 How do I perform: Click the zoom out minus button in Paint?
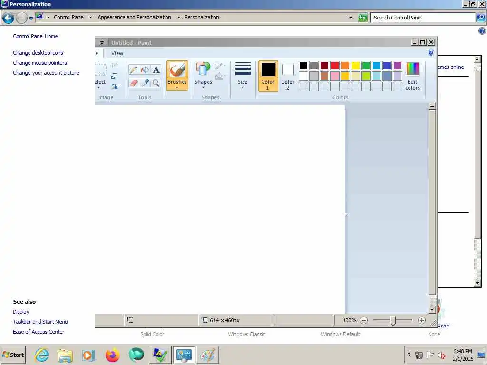click(x=364, y=320)
